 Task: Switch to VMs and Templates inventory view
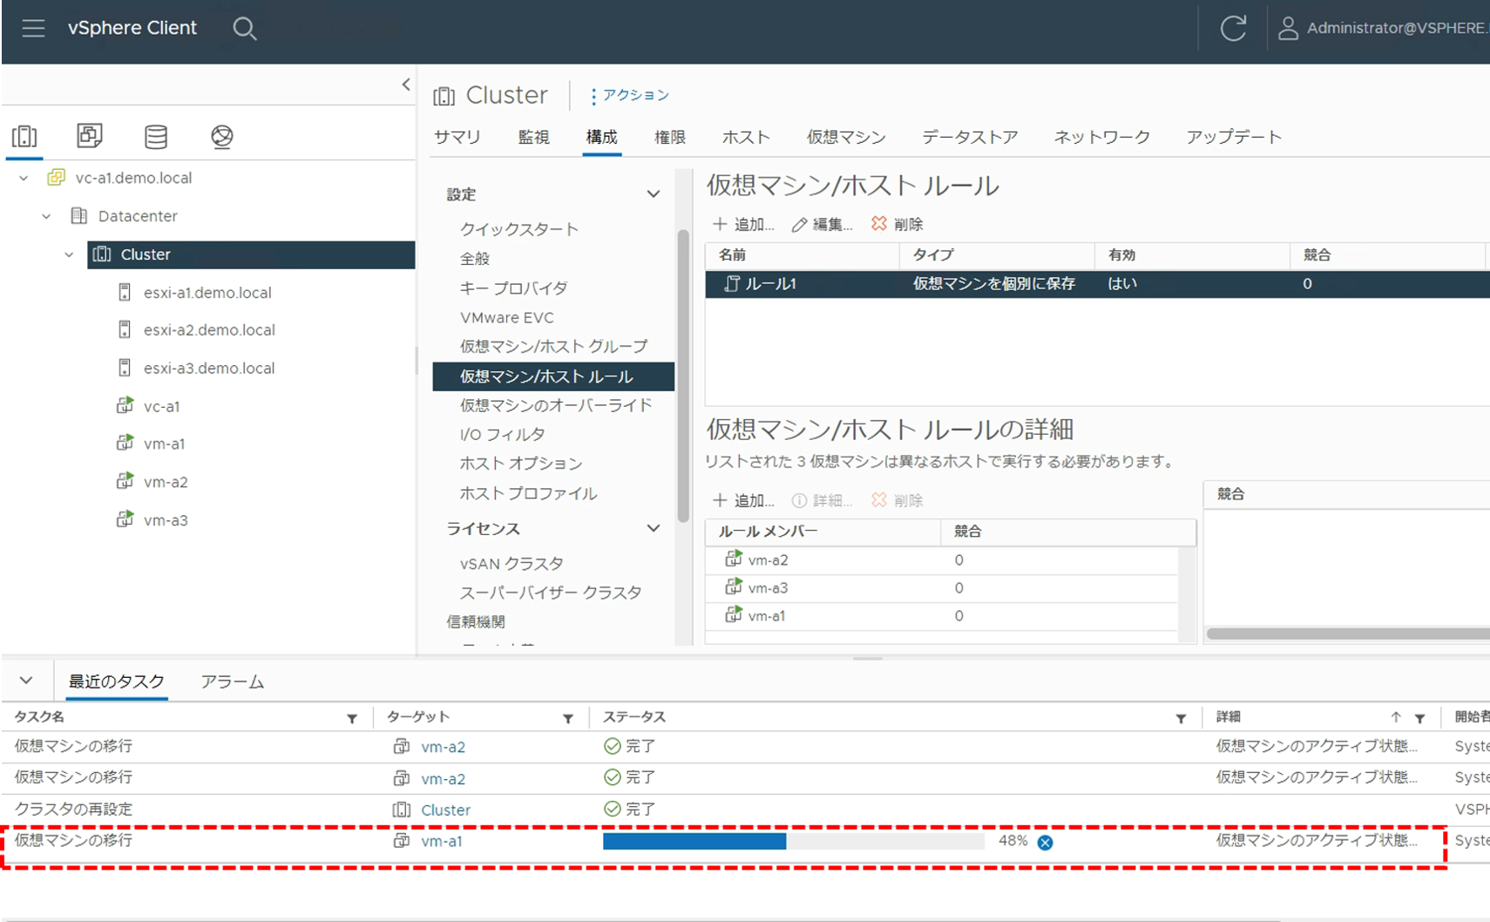click(90, 136)
